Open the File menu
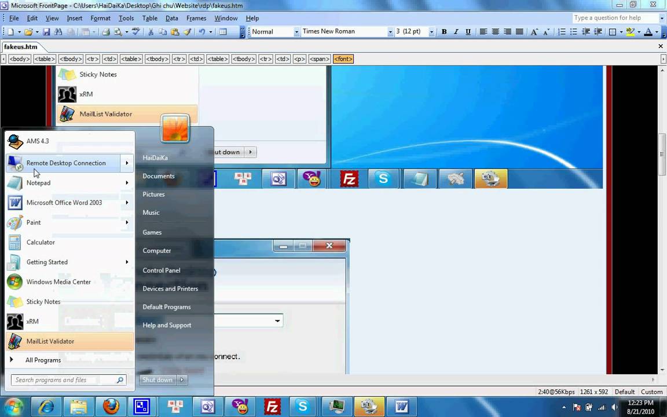 tap(14, 19)
